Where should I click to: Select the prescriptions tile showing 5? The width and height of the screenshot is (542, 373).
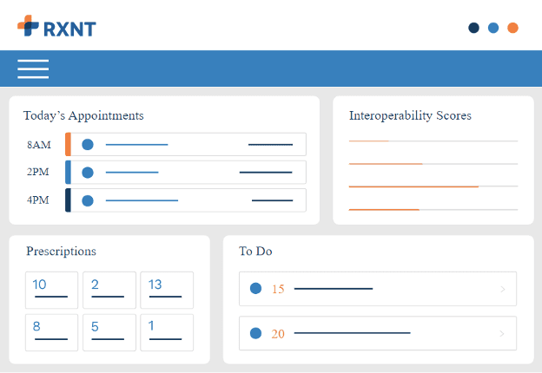(109, 332)
